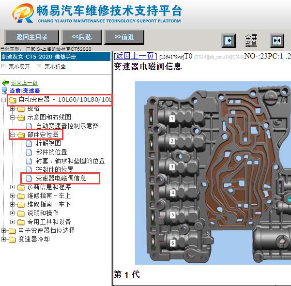Screen dimensions: 291x286
Task: Go forward with the >>前进 button
Action: coord(124,37)
